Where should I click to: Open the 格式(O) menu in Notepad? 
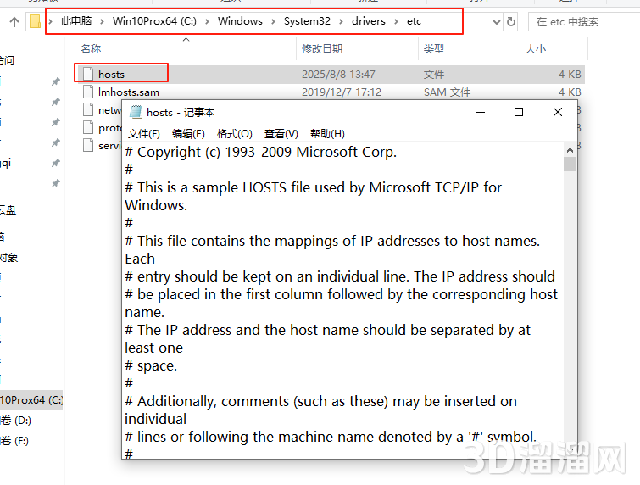coord(234,134)
